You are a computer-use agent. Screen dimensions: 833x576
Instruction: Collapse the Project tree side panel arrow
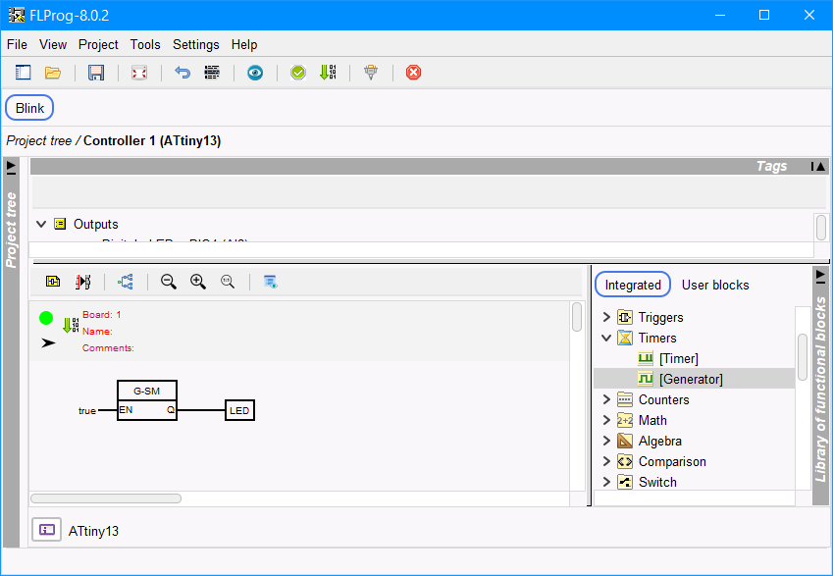coord(12,168)
